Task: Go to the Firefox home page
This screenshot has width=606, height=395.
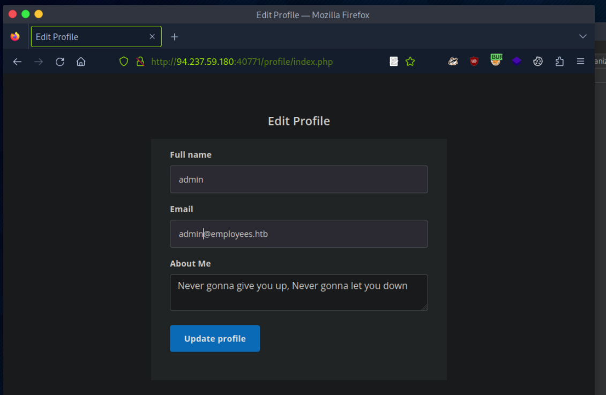Action: (x=81, y=62)
